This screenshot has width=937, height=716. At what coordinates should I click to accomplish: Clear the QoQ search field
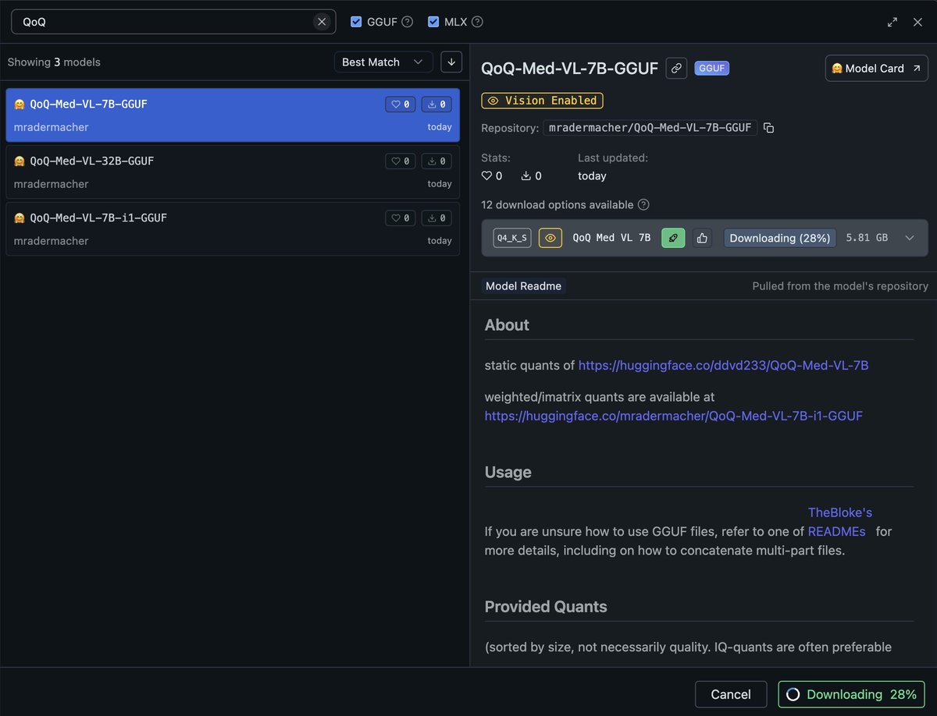[322, 22]
